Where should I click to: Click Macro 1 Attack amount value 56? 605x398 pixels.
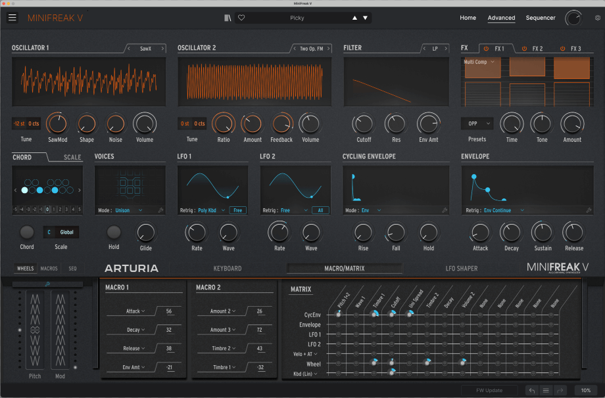tap(168, 311)
